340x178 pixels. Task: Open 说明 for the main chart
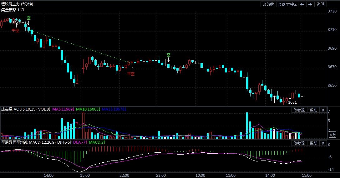(x=321, y=4)
